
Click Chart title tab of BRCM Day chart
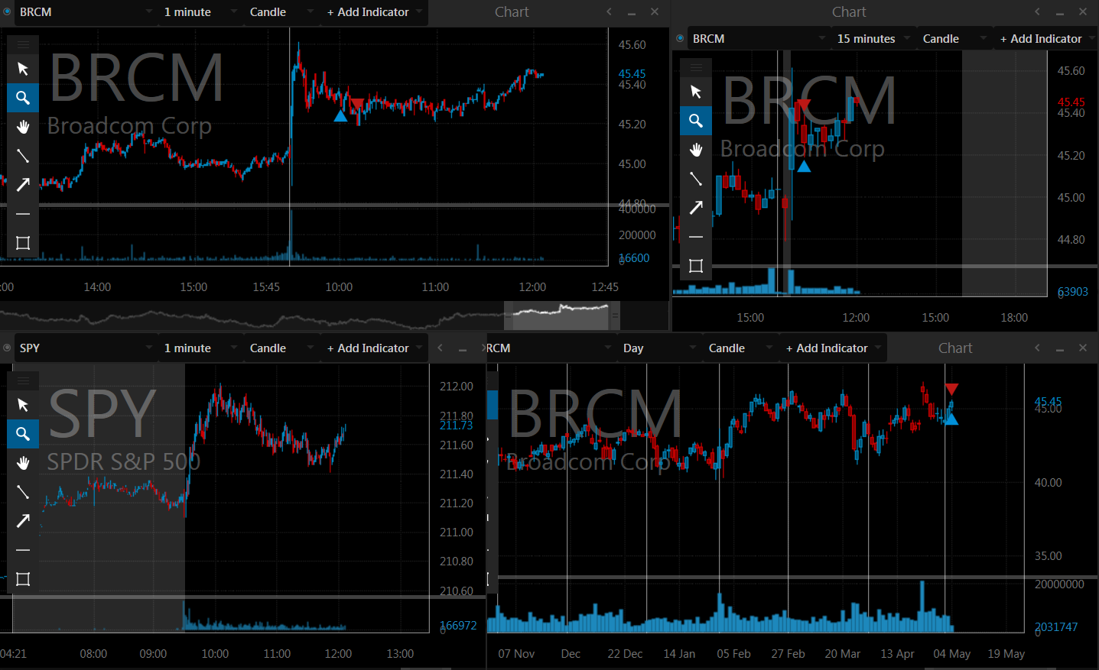pos(955,348)
